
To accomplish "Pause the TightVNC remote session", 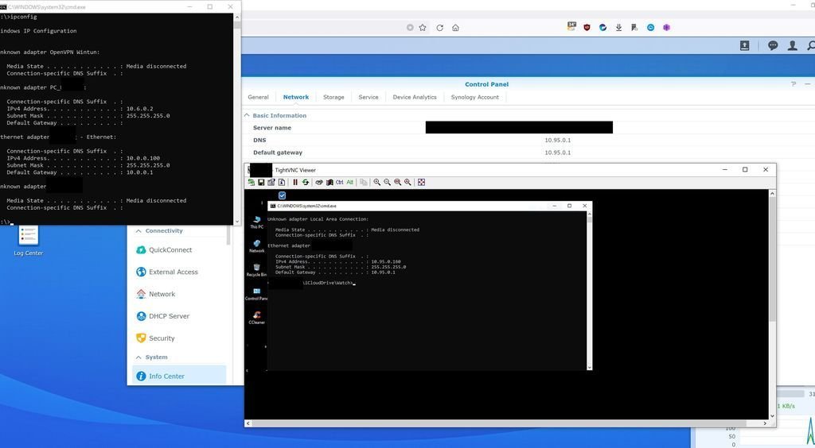I will pyautogui.click(x=295, y=182).
